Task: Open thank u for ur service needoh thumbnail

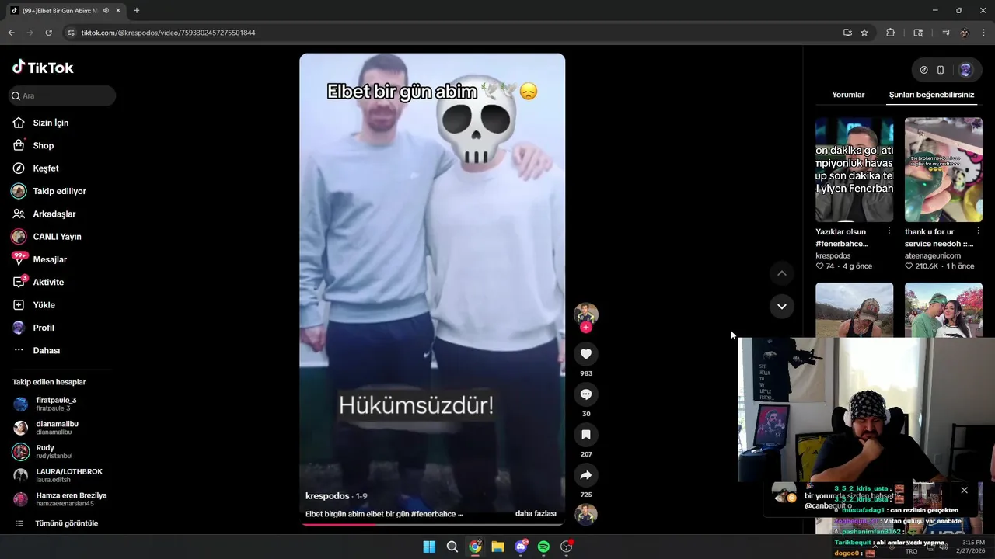Action: coord(944,170)
